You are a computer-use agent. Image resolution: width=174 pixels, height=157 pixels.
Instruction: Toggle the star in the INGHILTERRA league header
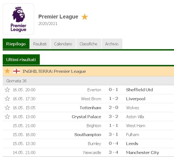point(7,71)
